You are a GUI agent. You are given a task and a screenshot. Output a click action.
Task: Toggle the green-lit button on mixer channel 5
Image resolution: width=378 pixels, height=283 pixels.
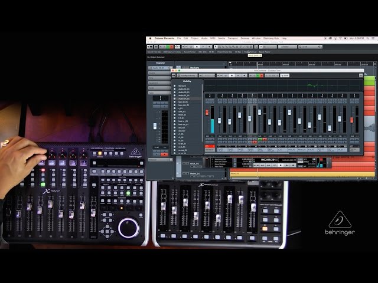click(x=260, y=139)
